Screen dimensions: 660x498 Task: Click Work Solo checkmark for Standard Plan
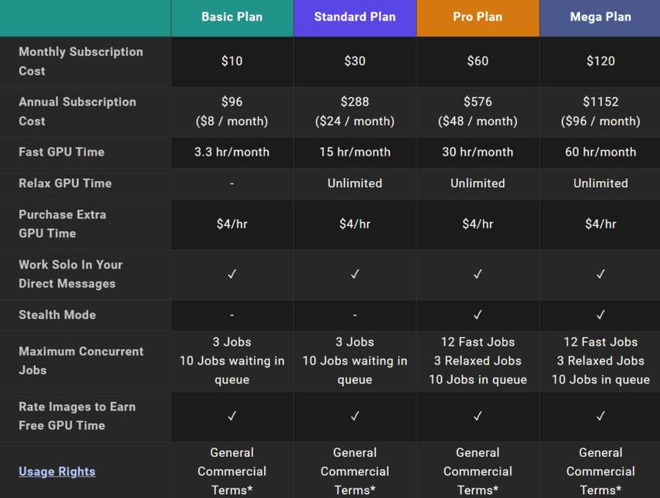coord(355,274)
